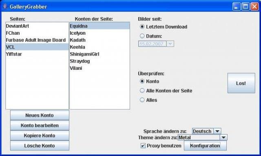261x156 pixels.
Task: Select the ShinigamiGirl account
Action: click(100, 54)
